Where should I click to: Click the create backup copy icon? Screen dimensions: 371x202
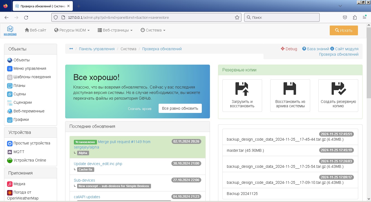338,89
